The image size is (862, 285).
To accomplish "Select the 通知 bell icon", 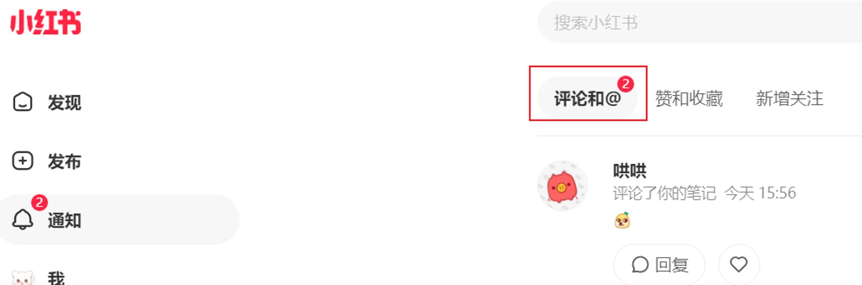I will tap(22, 219).
